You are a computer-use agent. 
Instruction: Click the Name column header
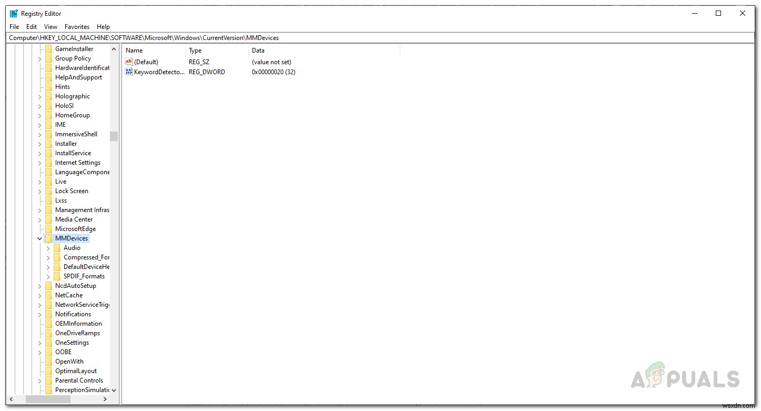pos(134,50)
